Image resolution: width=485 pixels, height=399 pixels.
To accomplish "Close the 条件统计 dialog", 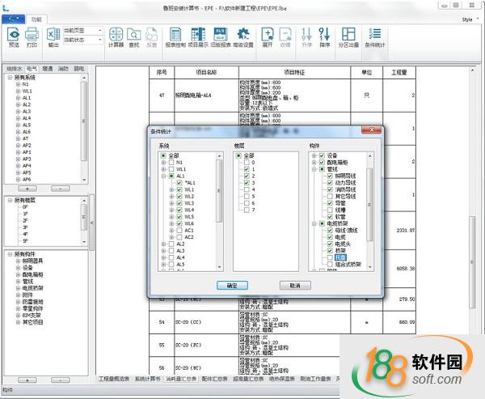I will pos(371,129).
